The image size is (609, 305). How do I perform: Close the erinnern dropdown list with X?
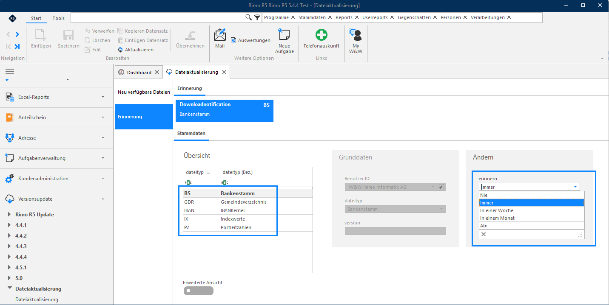point(484,234)
